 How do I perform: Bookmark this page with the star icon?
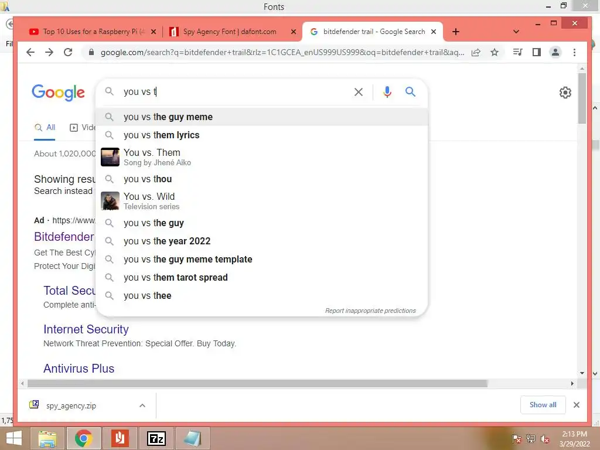pos(495,52)
